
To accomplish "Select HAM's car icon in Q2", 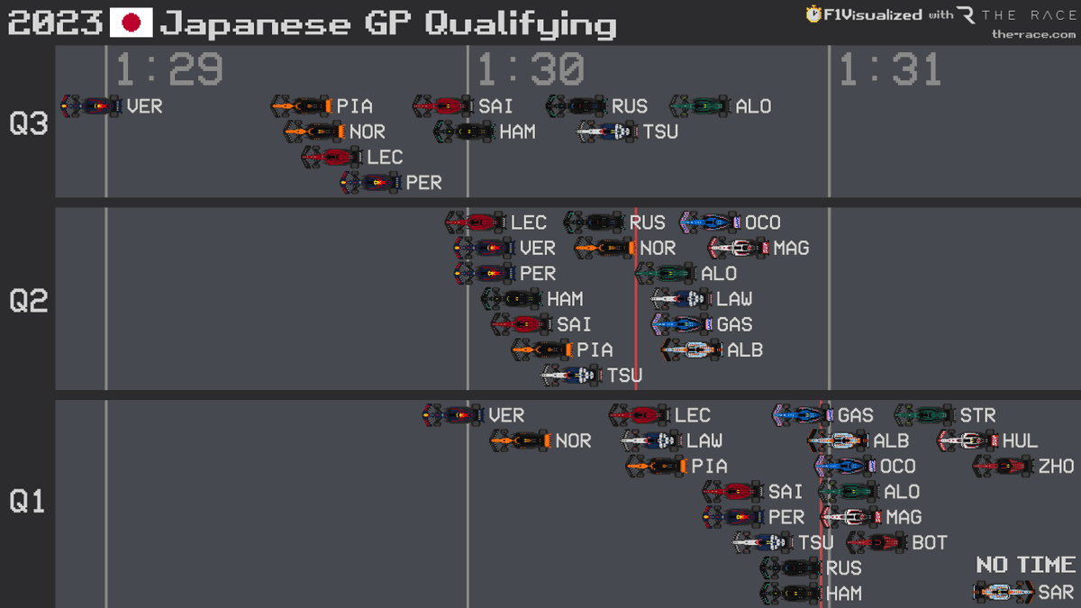I will 513,298.
